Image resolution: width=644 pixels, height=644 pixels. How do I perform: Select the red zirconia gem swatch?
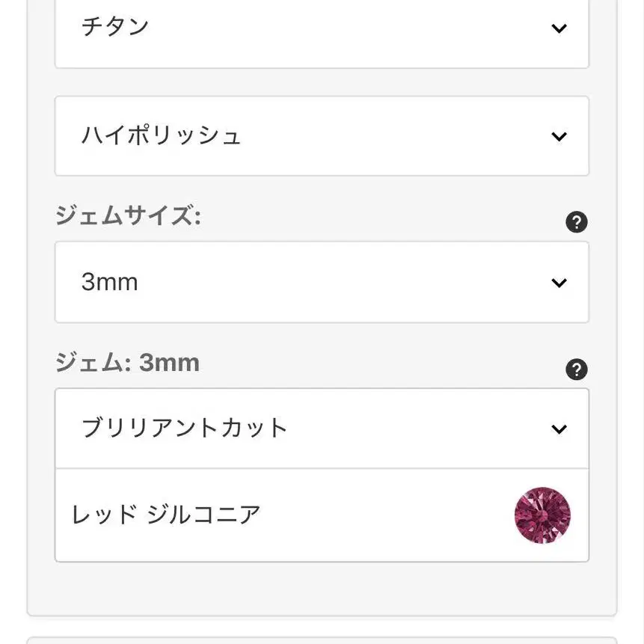(x=542, y=515)
